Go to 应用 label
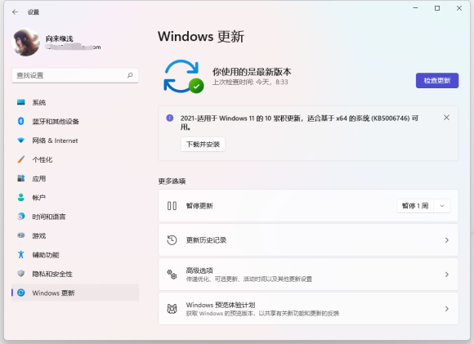Screen dimensions: 474x344 39,179
